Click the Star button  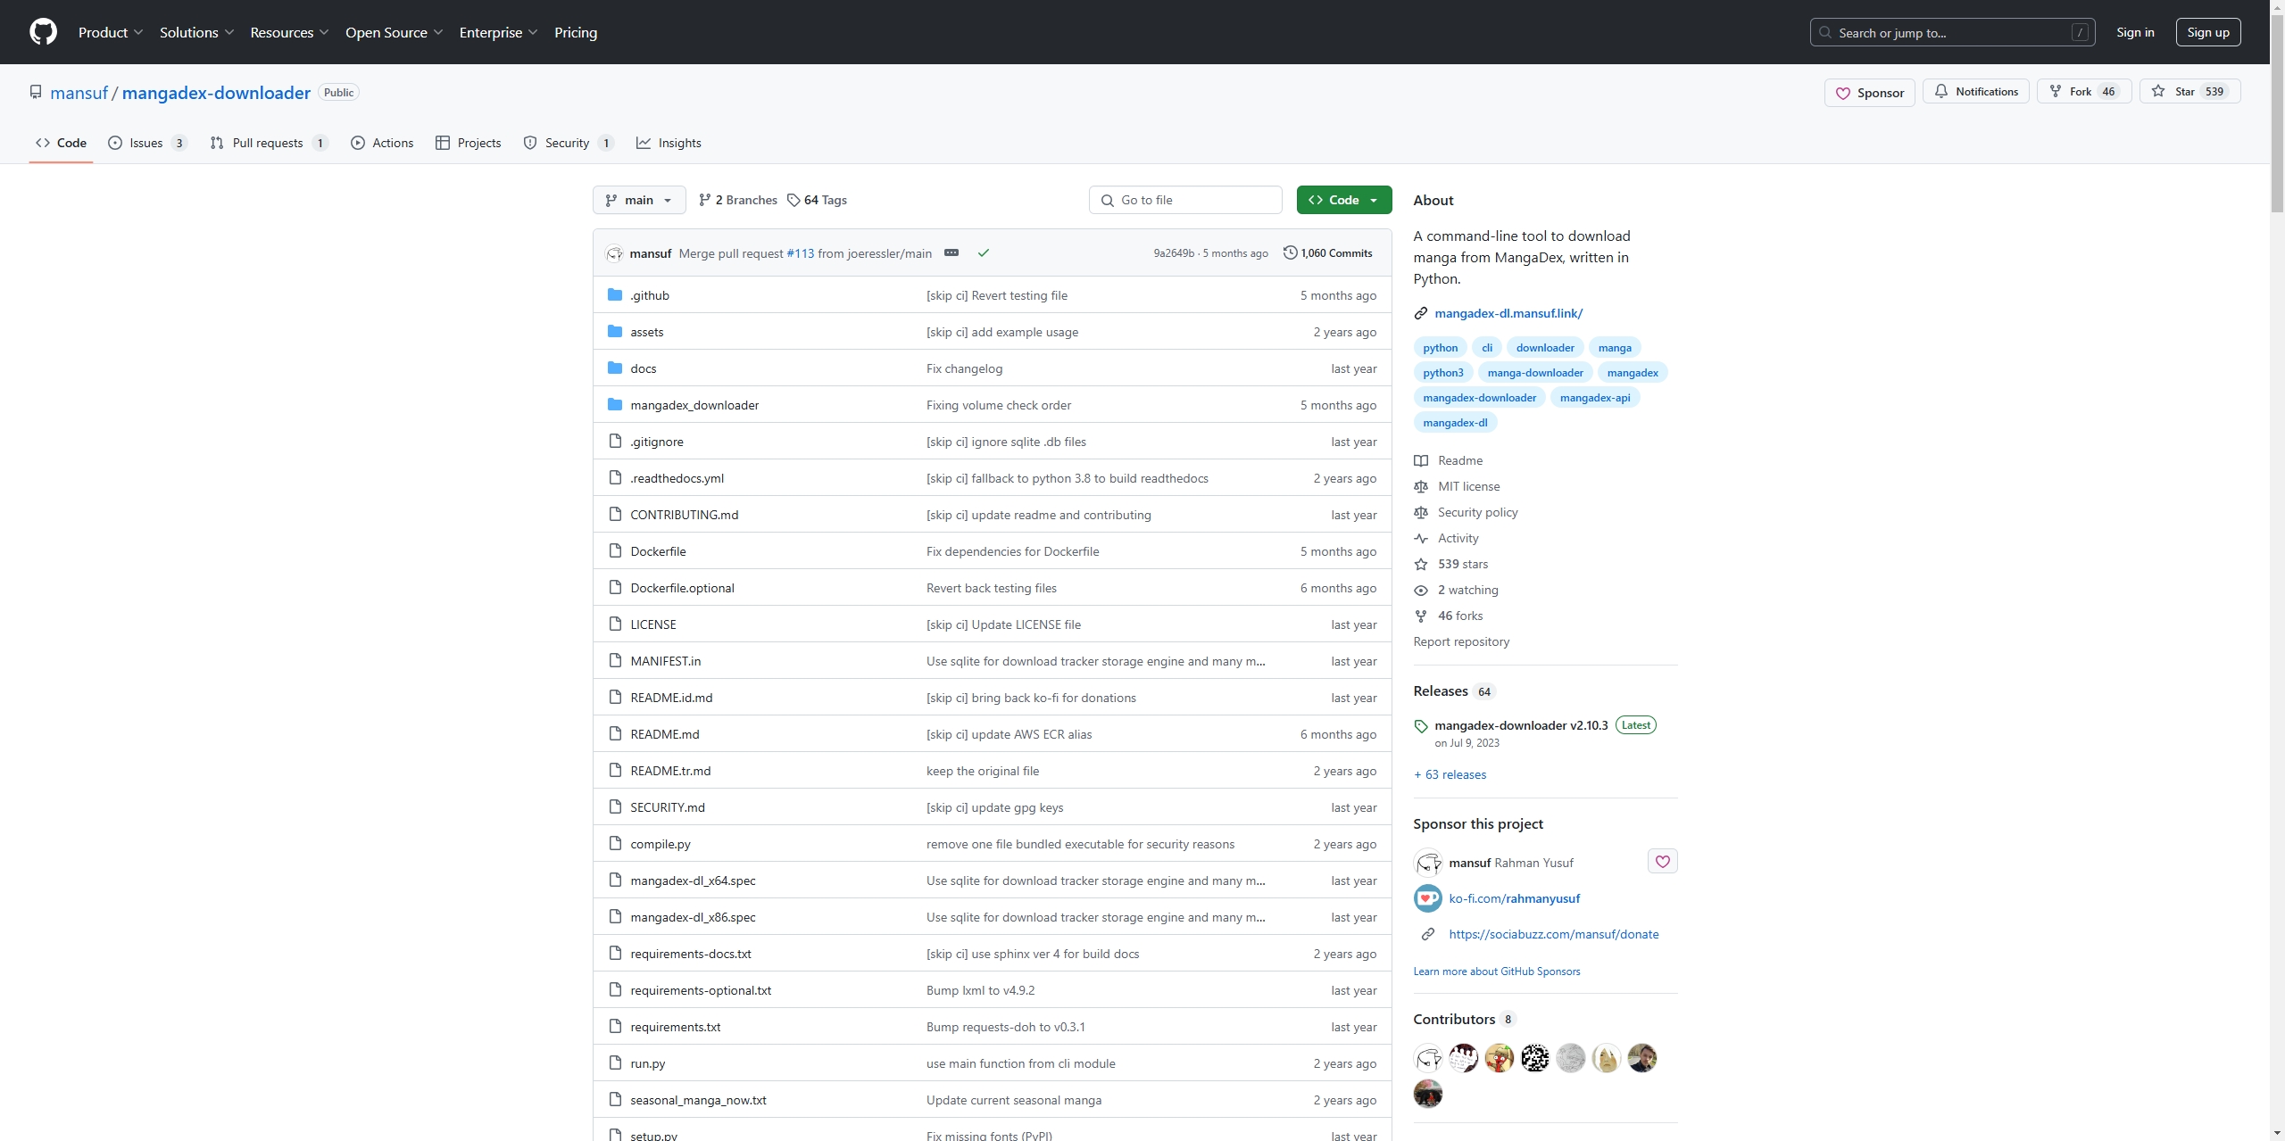[2189, 91]
